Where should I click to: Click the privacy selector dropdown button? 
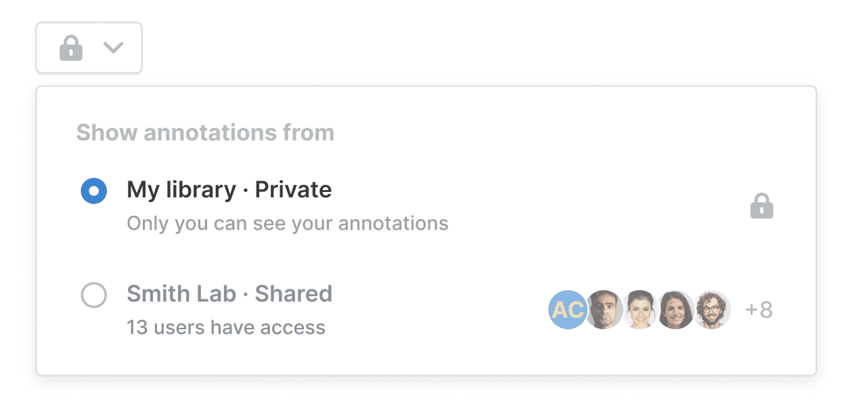89,48
